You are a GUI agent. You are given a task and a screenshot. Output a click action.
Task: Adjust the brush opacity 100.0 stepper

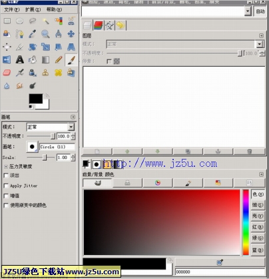click(x=73, y=136)
